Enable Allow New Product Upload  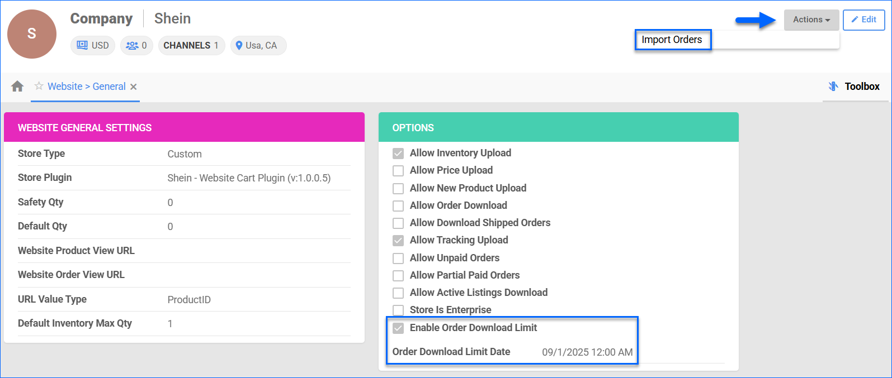398,189
